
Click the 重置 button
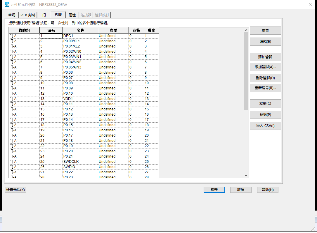tap(265, 31)
